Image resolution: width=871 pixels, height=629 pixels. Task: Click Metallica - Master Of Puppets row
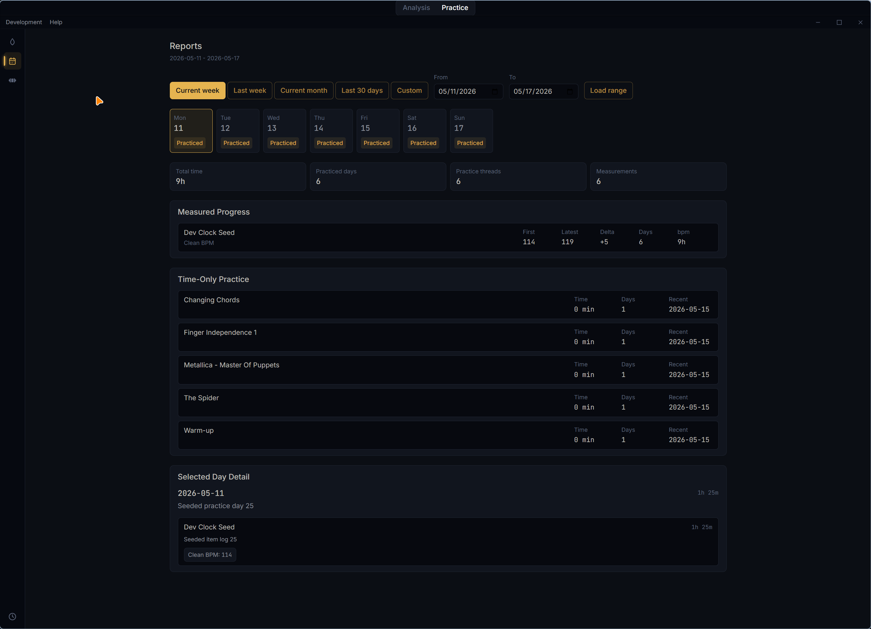click(448, 370)
